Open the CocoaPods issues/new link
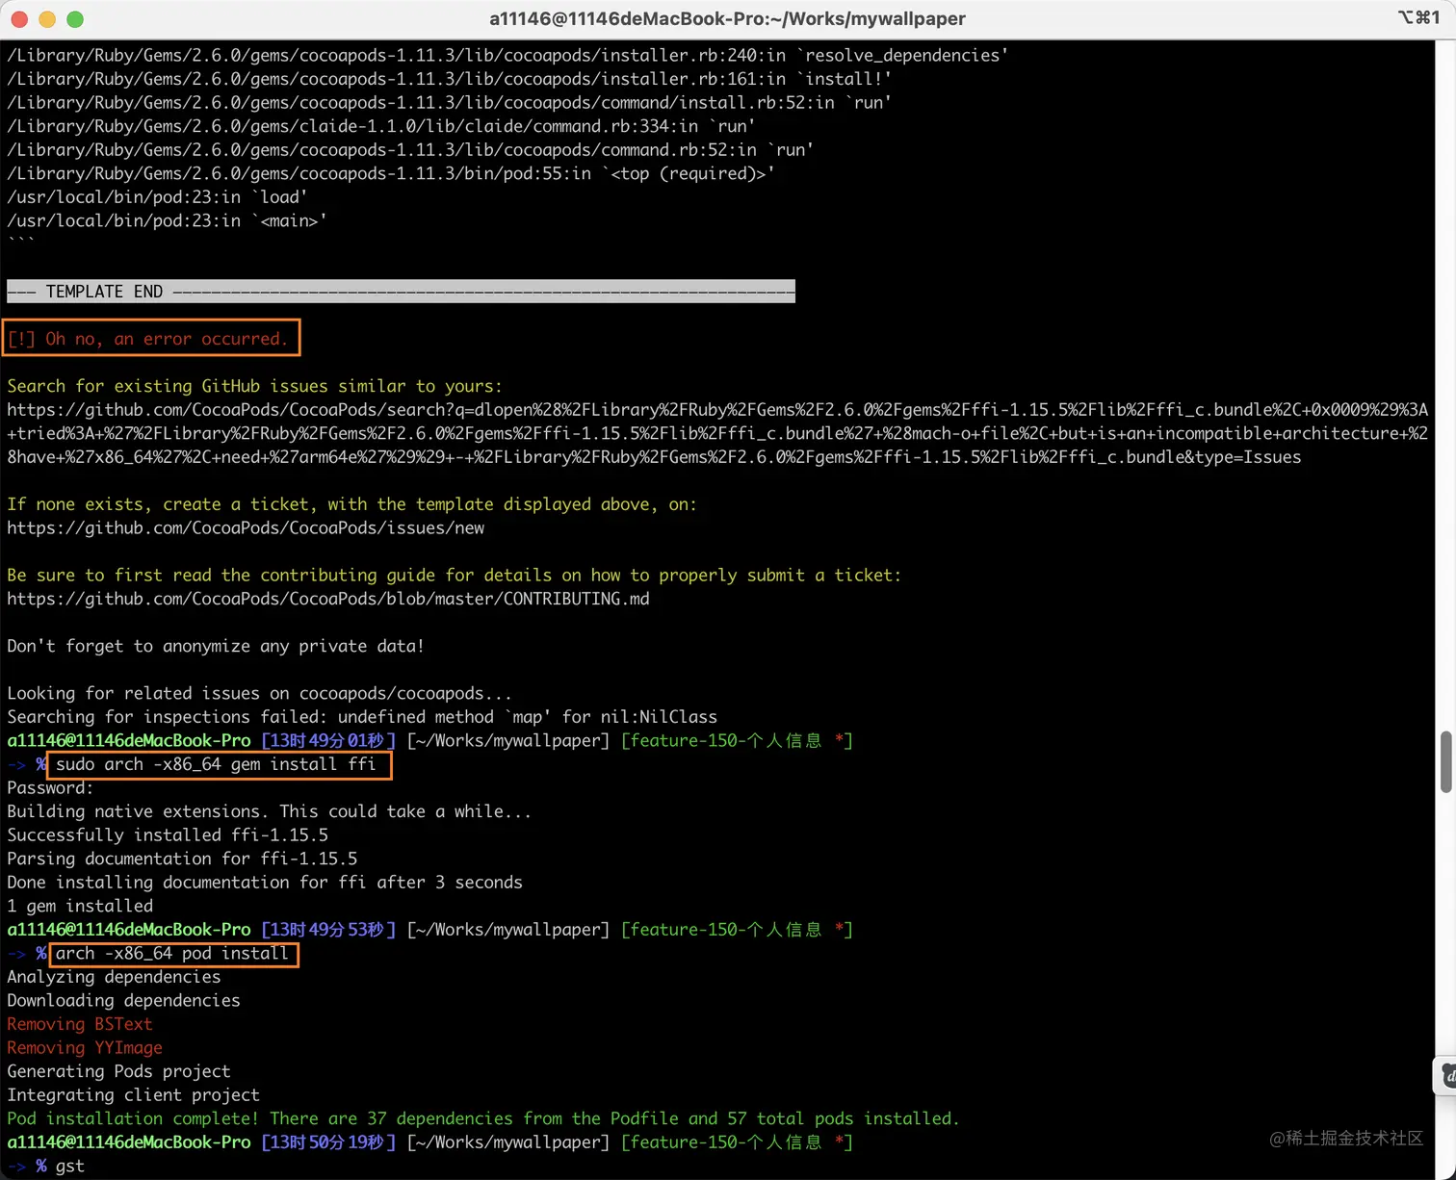 [246, 527]
